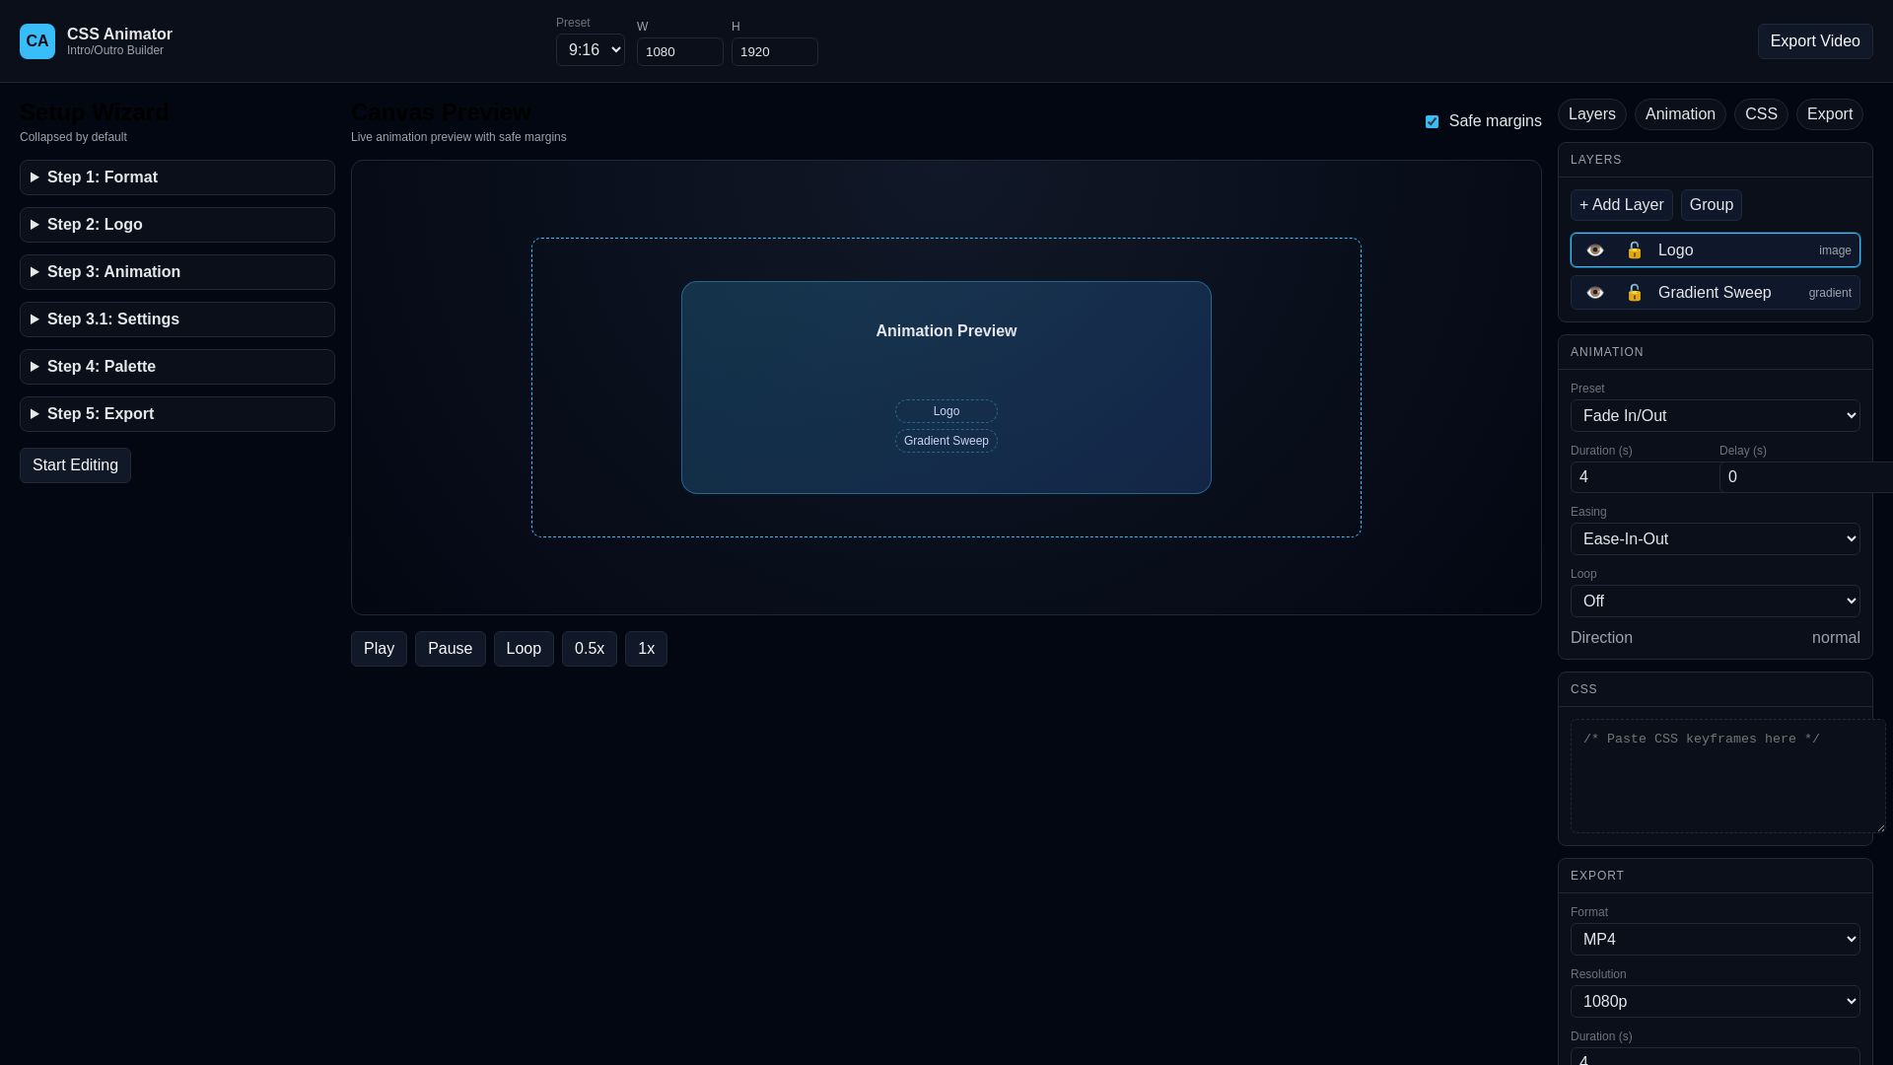
Task: Click the Delay (s) field
Action: (x=1806, y=477)
